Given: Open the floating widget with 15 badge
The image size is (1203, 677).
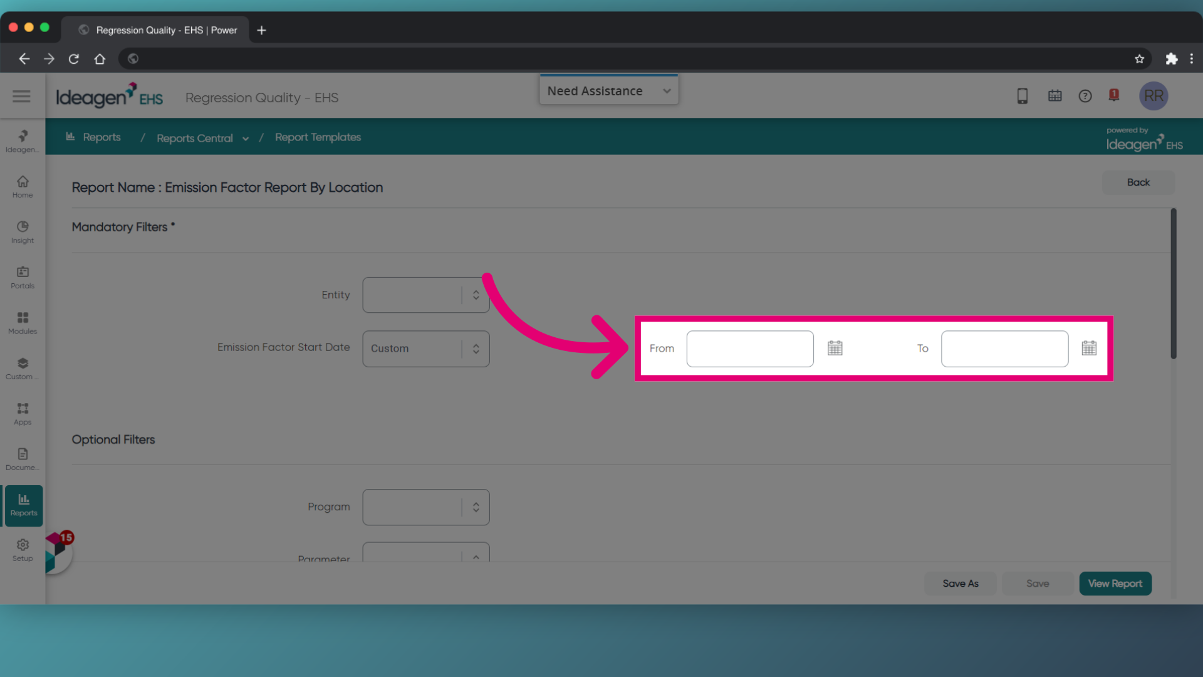Looking at the screenshot, I should [59, 552].
